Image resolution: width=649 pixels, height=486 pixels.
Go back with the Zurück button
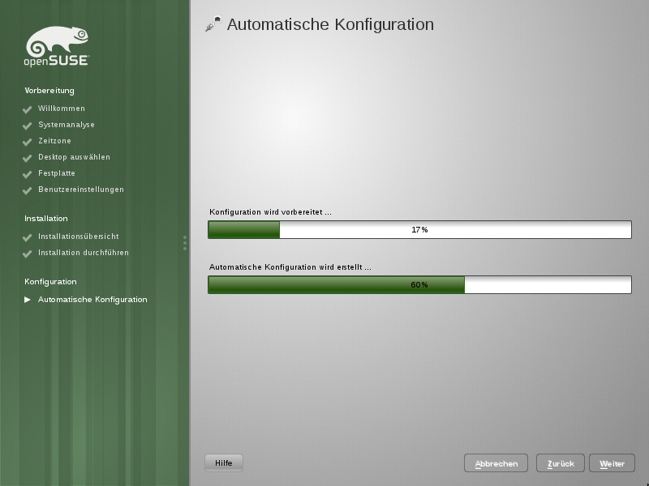pos(561,463)
